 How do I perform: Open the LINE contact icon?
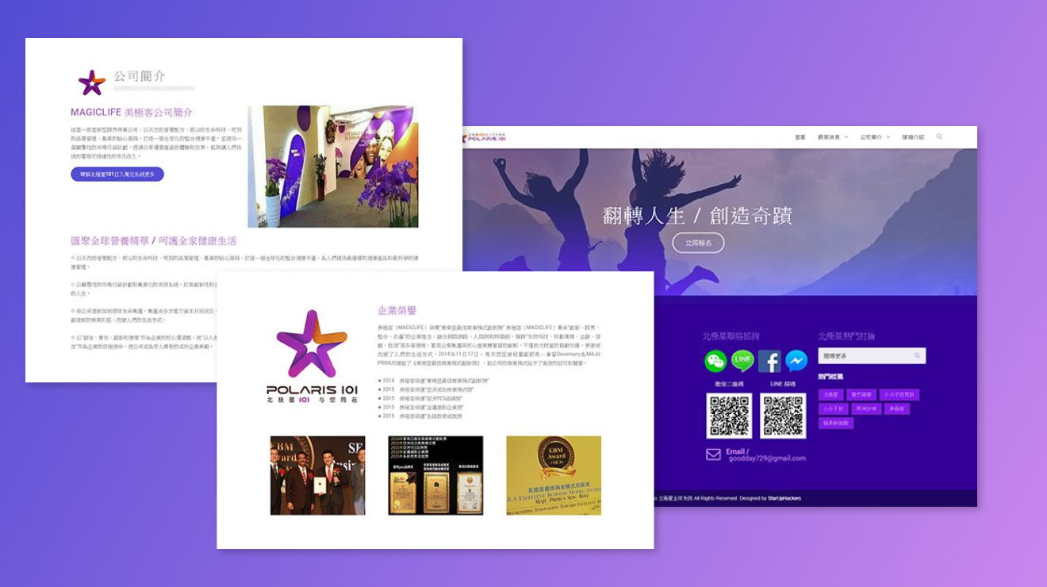(x=742, y=362)
